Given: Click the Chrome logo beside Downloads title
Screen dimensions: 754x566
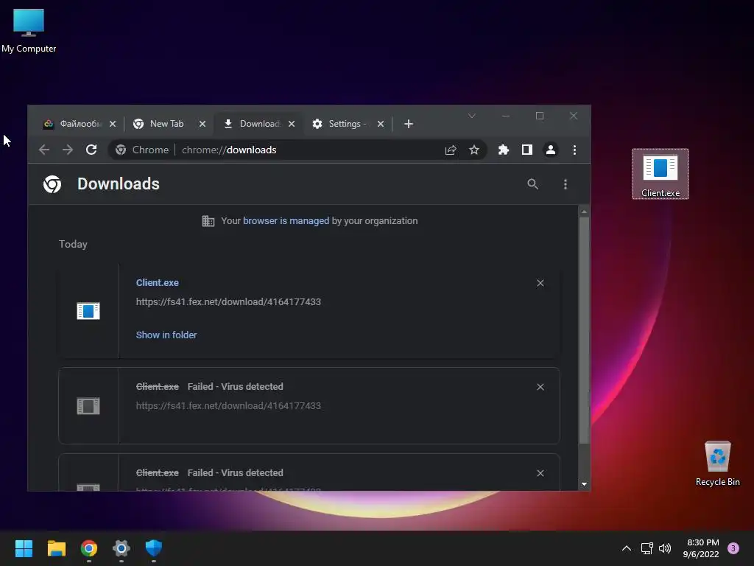Looking at the screenshot, I should 52,184.
